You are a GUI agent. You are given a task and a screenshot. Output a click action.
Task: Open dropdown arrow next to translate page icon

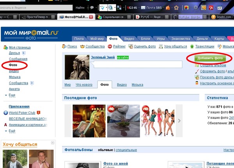pos(115,7)
